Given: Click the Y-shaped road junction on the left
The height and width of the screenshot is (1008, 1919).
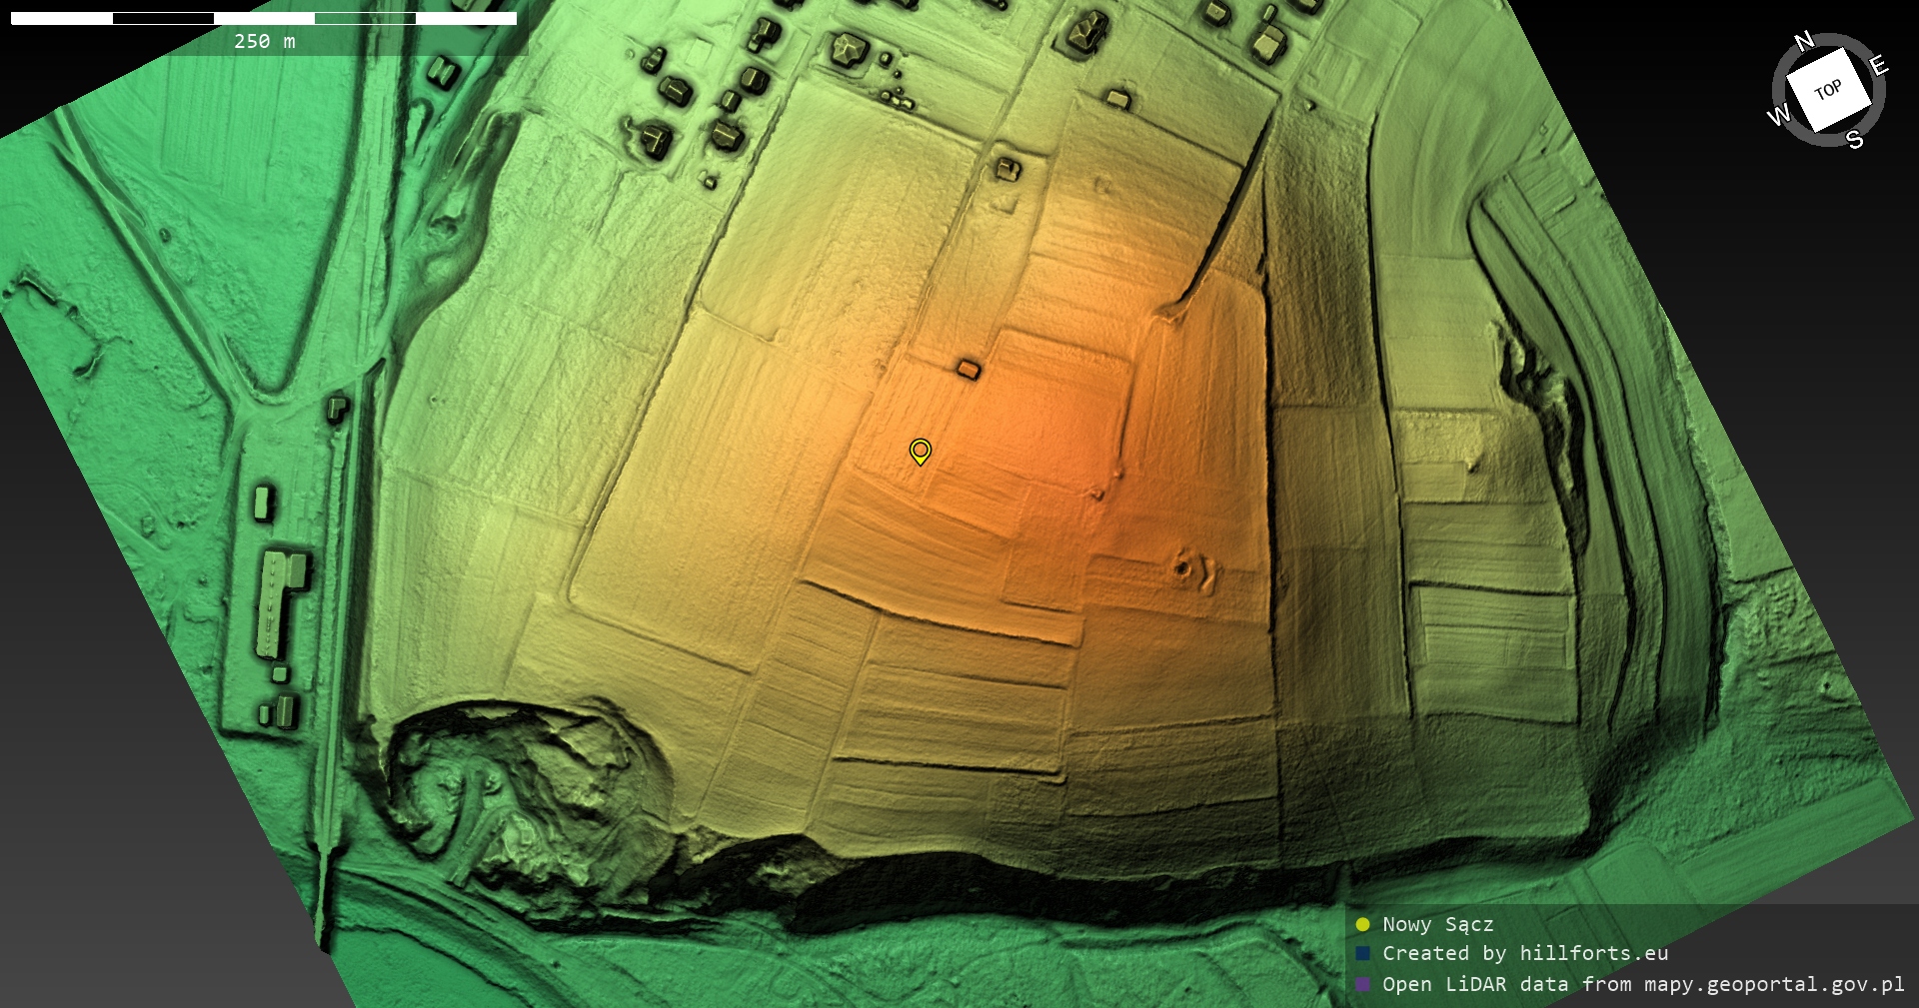Looking at the screenshot, I should [x=262, y=398].
